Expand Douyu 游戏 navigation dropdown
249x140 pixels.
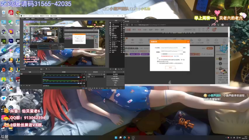pyautogui.click(x=157, y=30)
